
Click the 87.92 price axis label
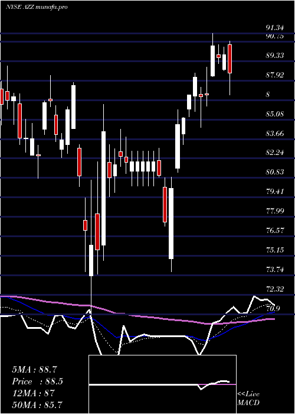pyautogui.click(x=275, y=75)
